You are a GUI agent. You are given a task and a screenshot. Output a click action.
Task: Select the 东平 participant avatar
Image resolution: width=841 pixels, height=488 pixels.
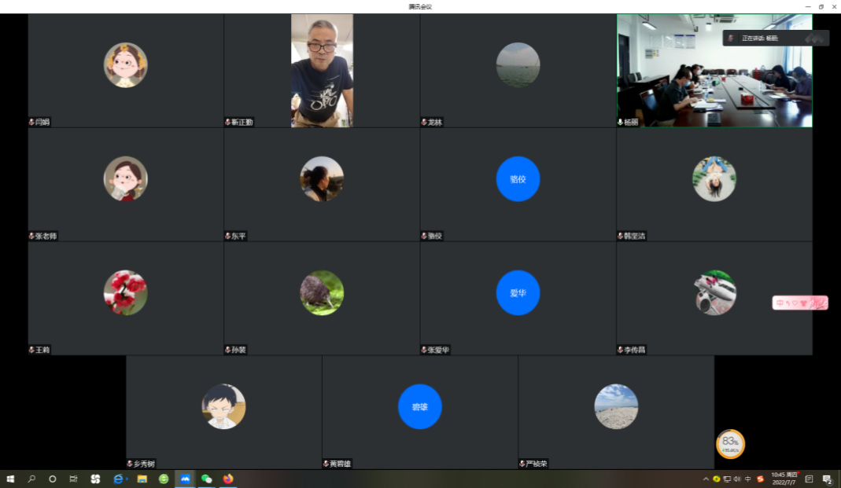click(322, 179)
